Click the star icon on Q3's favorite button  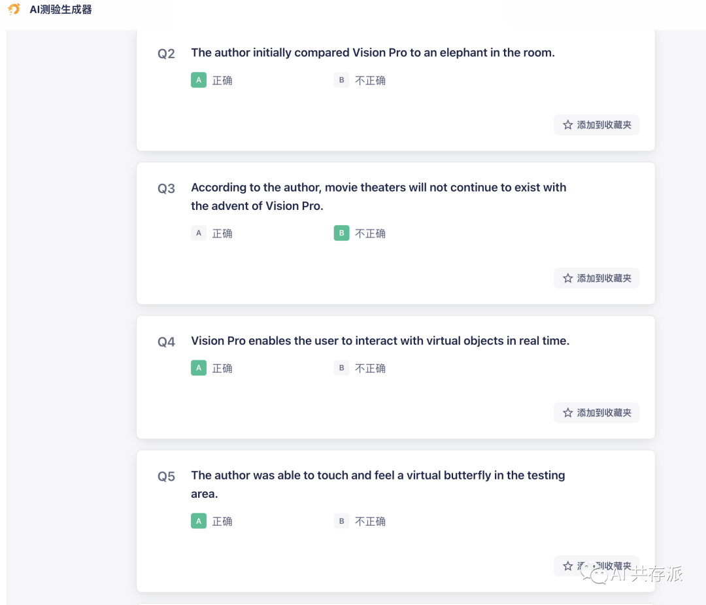567,278
